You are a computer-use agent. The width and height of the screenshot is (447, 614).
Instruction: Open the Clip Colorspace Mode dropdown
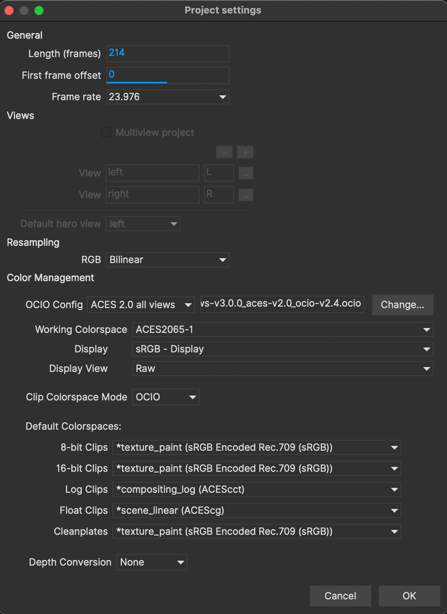166,397
